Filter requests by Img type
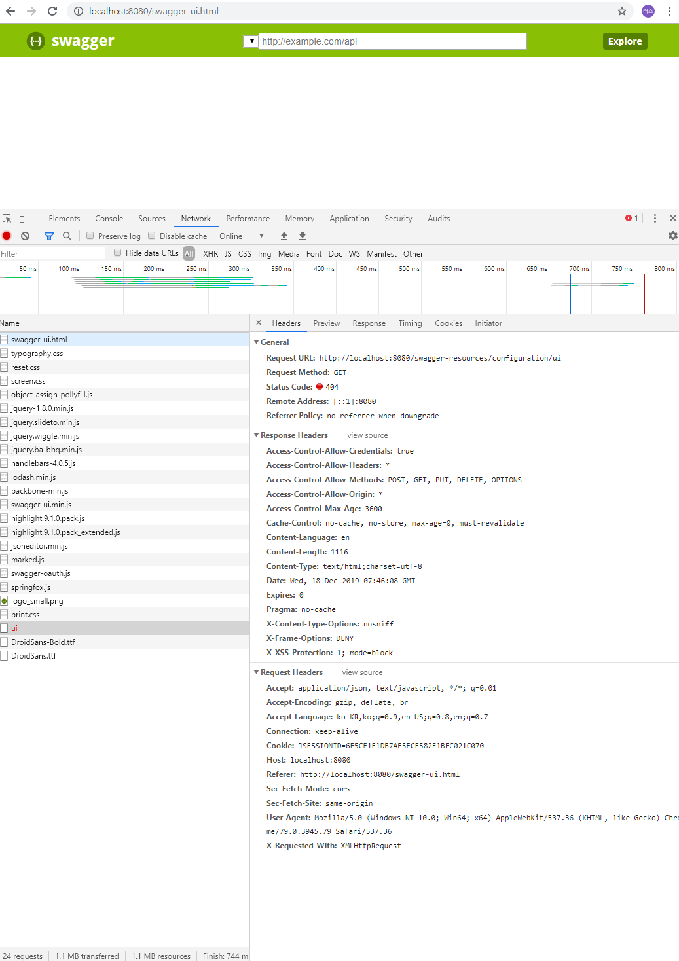This screenshot has width=679, height=961. pyautogui.click(x=265, y=254)
